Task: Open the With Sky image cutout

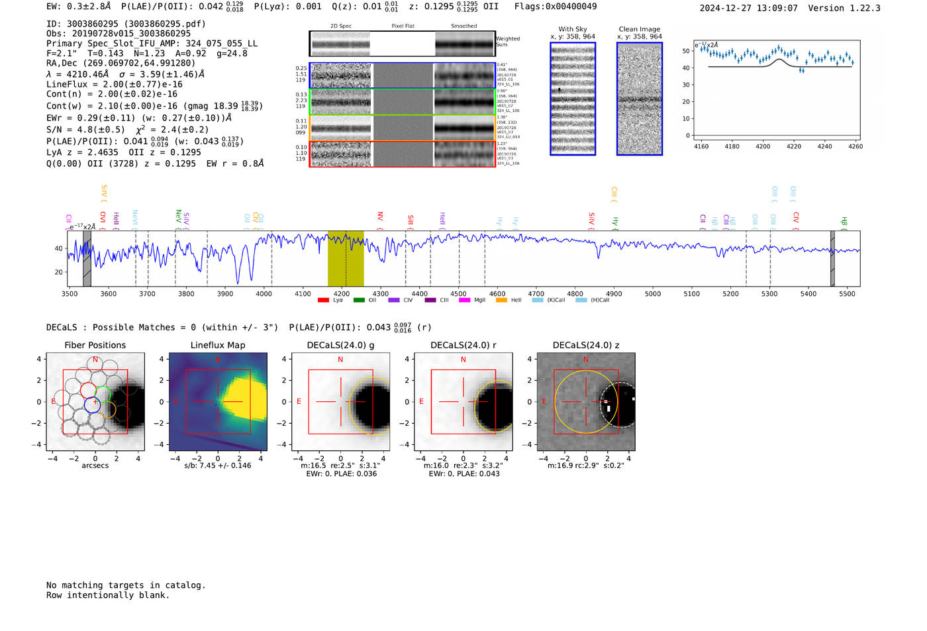Action: point(573,99)
